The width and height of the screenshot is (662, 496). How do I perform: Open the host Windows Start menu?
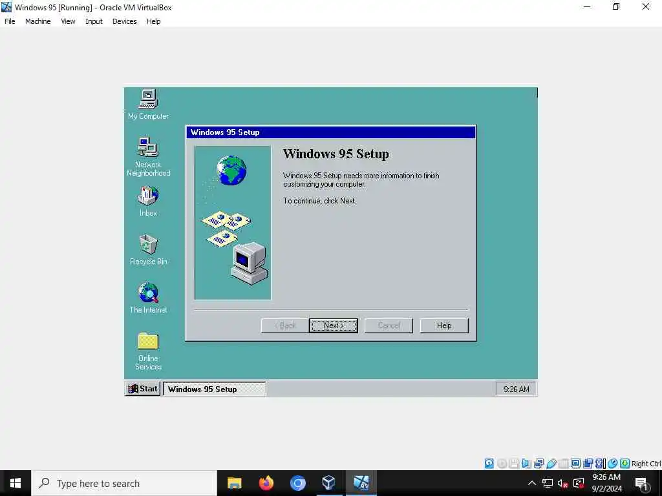click(16, 483)
